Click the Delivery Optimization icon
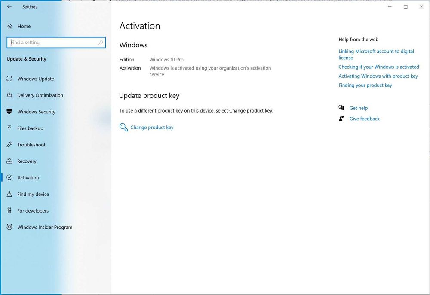 tap(9, 95)
